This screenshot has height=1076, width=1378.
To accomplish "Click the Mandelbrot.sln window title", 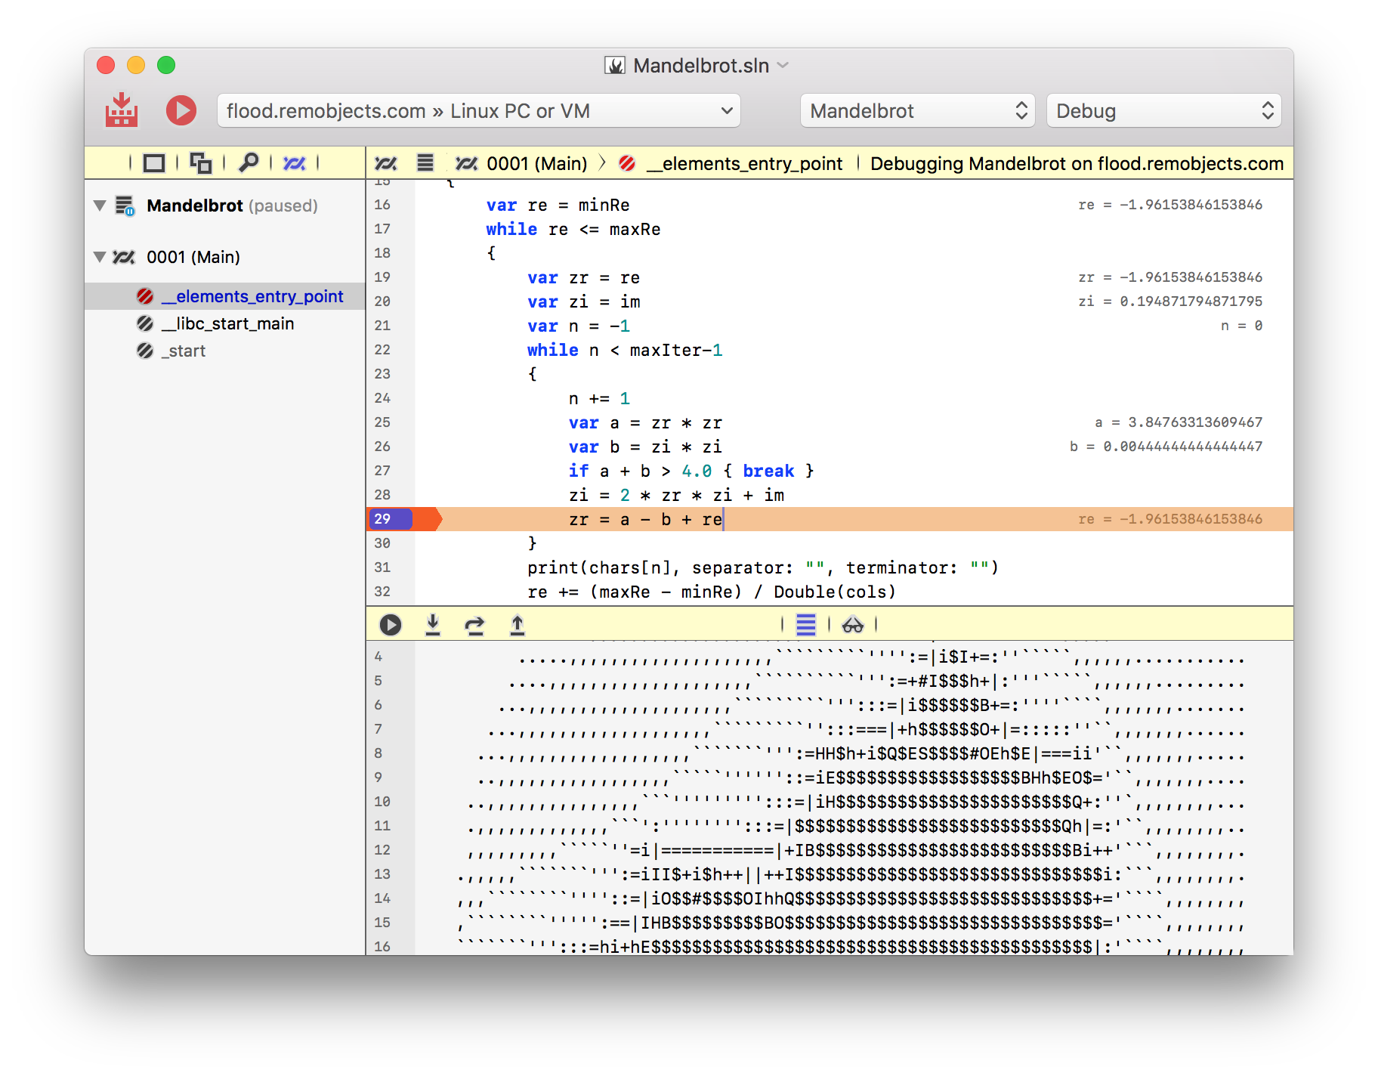I will pos(701,66).
